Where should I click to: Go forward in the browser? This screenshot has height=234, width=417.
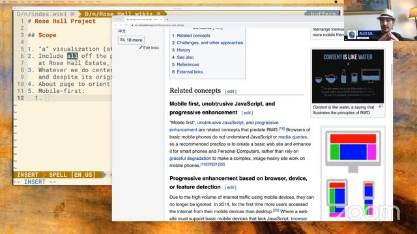(121, 25)
